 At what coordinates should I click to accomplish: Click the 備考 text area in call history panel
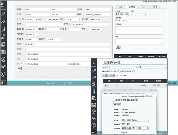coord(139,41)
